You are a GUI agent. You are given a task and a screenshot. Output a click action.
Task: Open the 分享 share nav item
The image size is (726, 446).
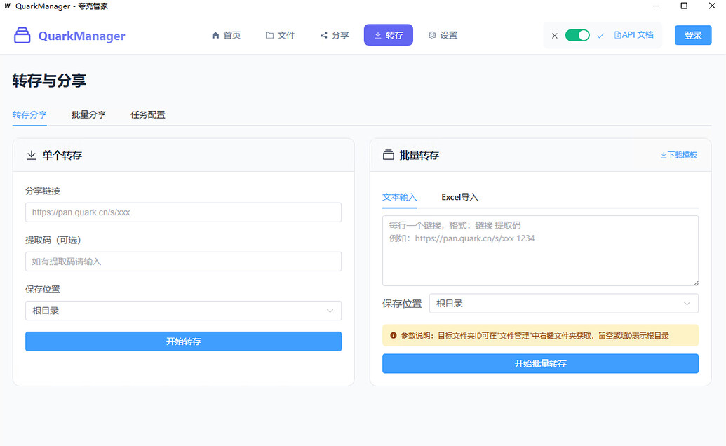click(335, 35)
